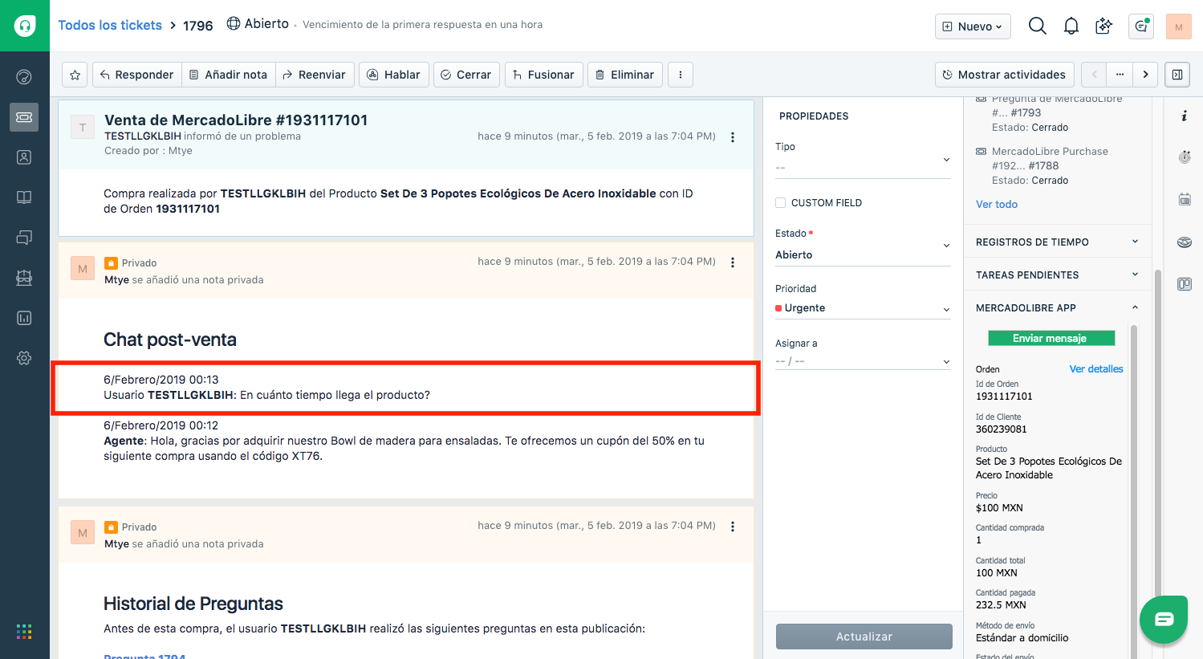
Task: Click the Precio value $100 MXN
Action: [x=999, y=508]
